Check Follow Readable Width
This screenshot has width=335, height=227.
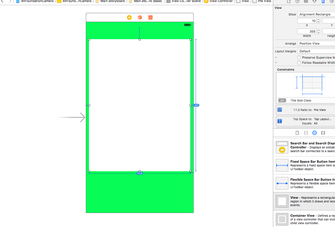click(299, 62)
